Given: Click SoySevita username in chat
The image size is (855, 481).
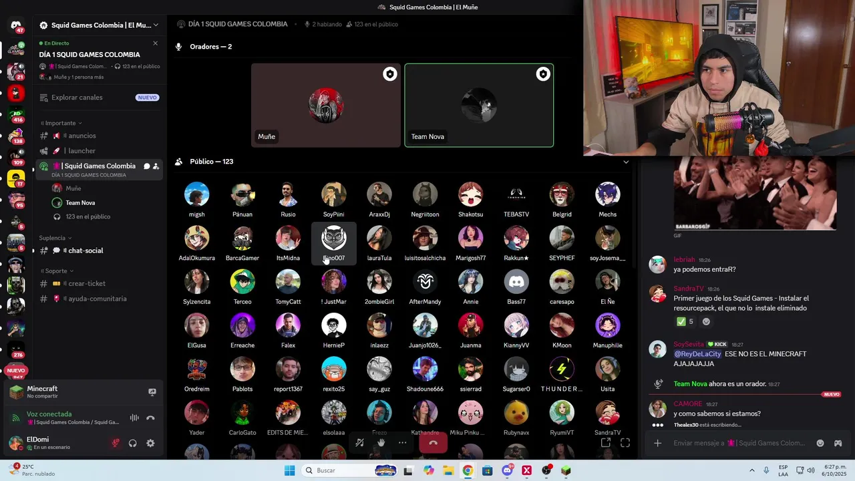Looking at the screenshot, I should click(689, 345).
